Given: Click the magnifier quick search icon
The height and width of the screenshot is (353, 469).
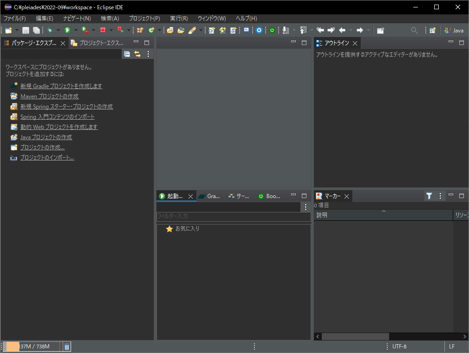Looking at the screenshot, I should [414, 30].
